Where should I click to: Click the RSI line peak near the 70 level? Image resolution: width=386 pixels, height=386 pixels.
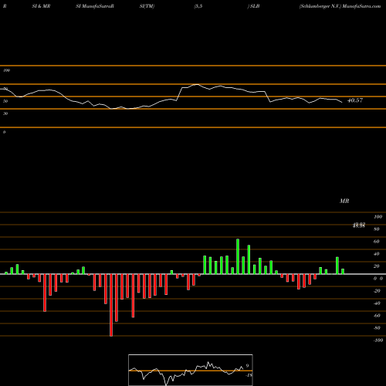pyautogui.click(x=197, y=84)
